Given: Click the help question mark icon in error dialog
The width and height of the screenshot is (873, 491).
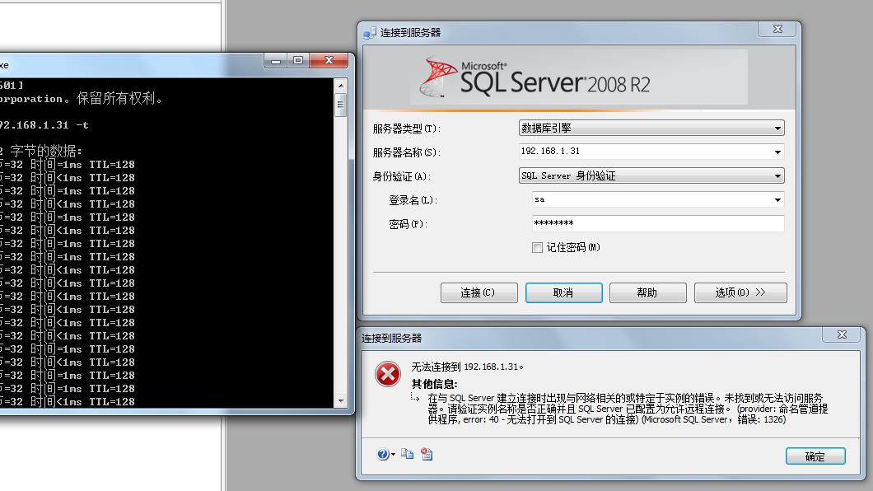Looking at the screenshot, I should tap(382, 454).
